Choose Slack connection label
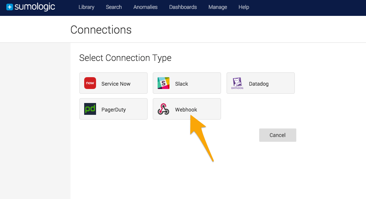Image resolution: width=366 pixels, height=199 pixels. click(x=182, y=84)
